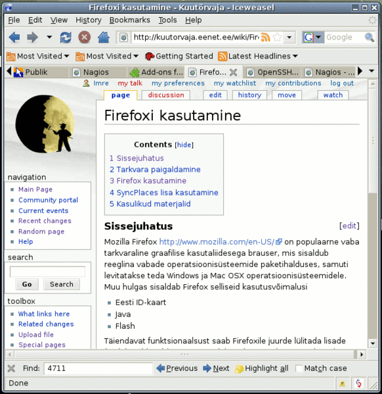
Task: Expand the Latest Headlines feed menu
Action: pos(258,56)
